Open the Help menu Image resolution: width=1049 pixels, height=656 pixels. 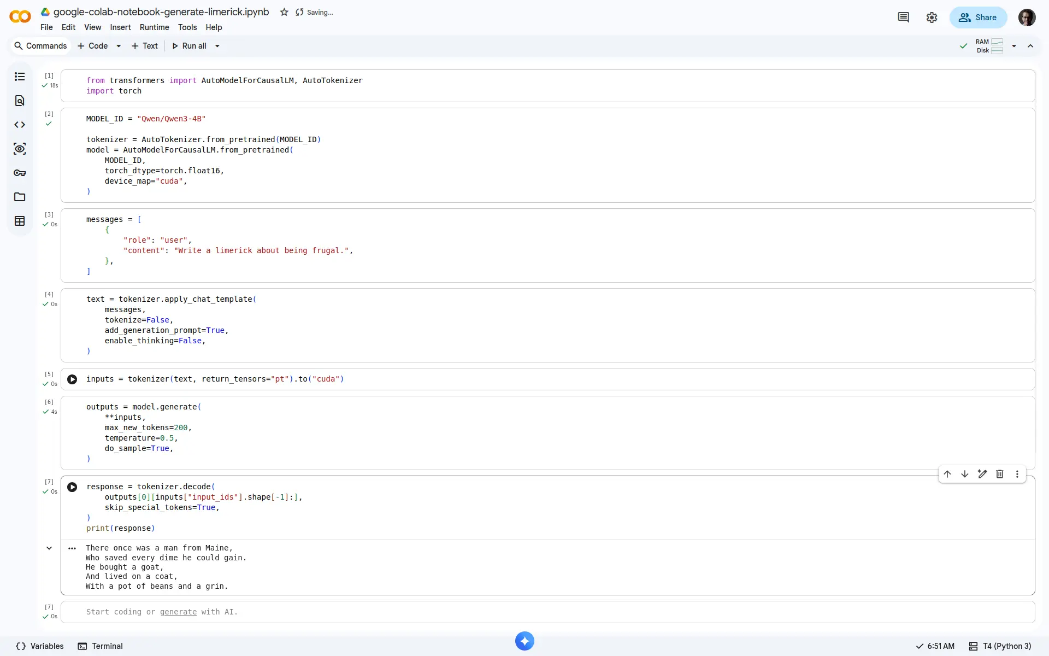pyautogui.click(x=214, y=27)
